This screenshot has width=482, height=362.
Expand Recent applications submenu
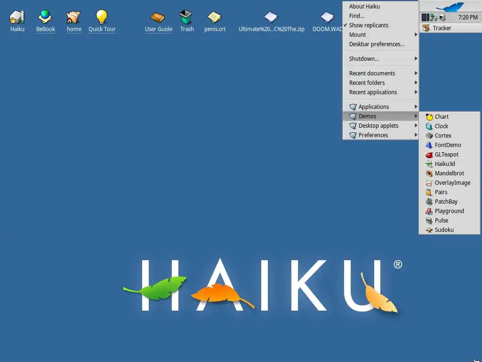[380, 92]
